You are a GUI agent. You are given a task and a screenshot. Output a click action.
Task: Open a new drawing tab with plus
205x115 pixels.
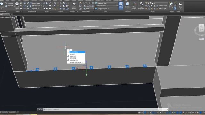coord(12,14)
